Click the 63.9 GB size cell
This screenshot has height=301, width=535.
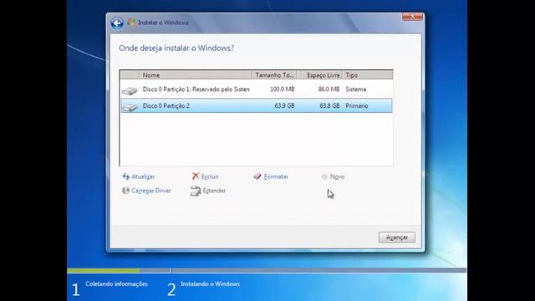[x=284, y=106]
